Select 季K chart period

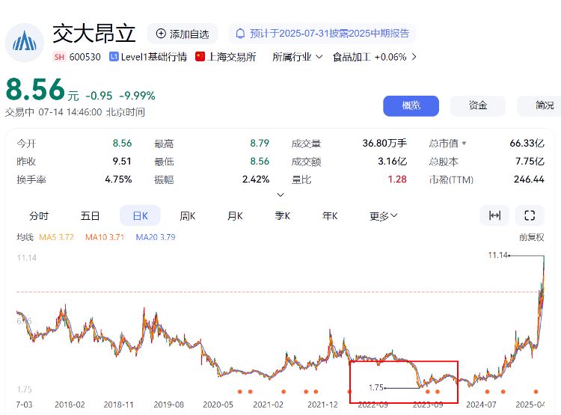[282, 216]
